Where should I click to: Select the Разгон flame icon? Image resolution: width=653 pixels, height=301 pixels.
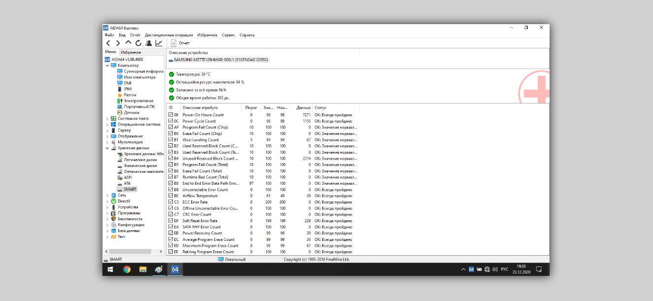coord(120,95)
